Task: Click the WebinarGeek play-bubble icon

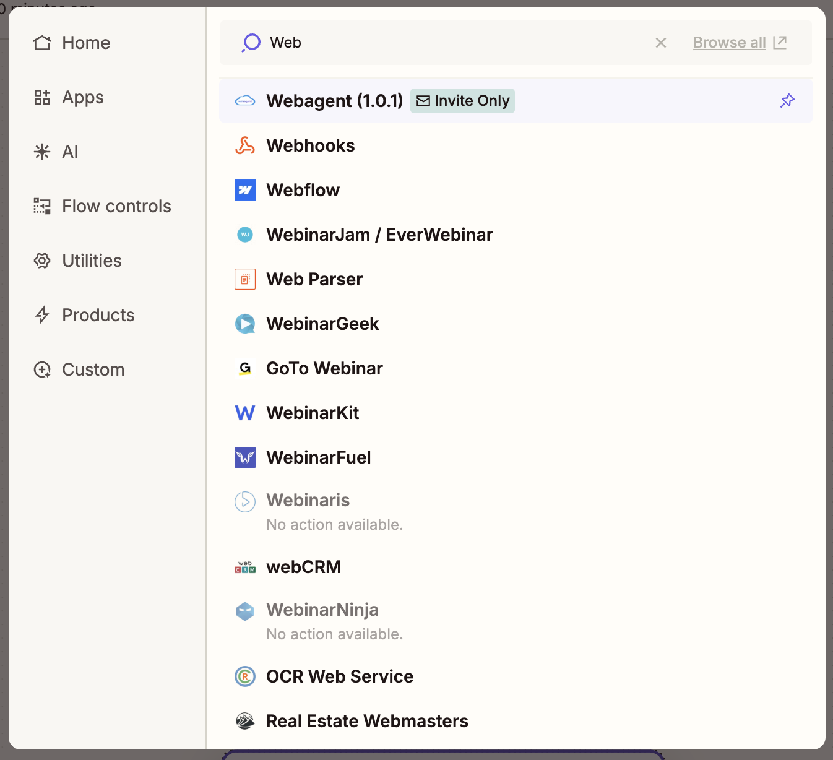Action: 245,324
